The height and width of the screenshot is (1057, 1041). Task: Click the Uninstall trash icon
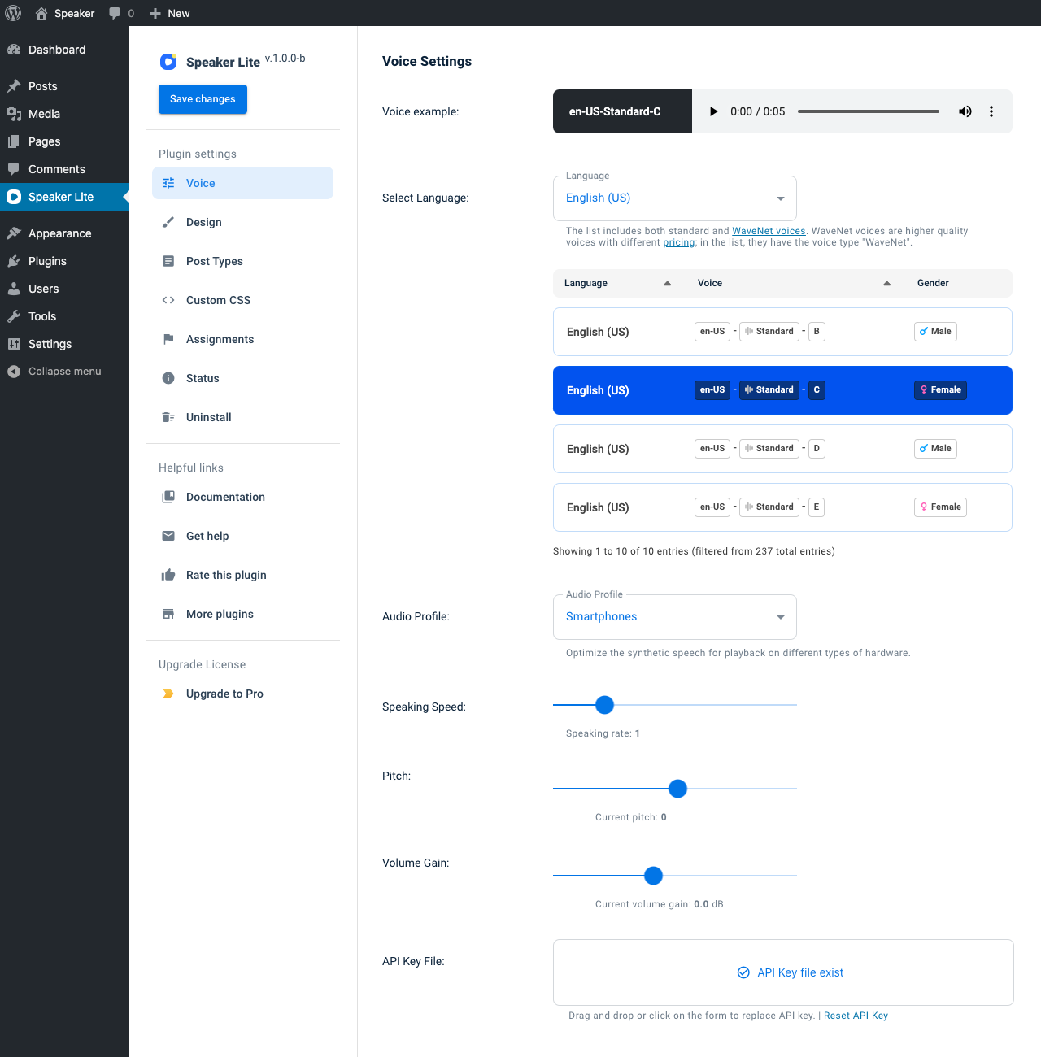(x=168, y=417)
